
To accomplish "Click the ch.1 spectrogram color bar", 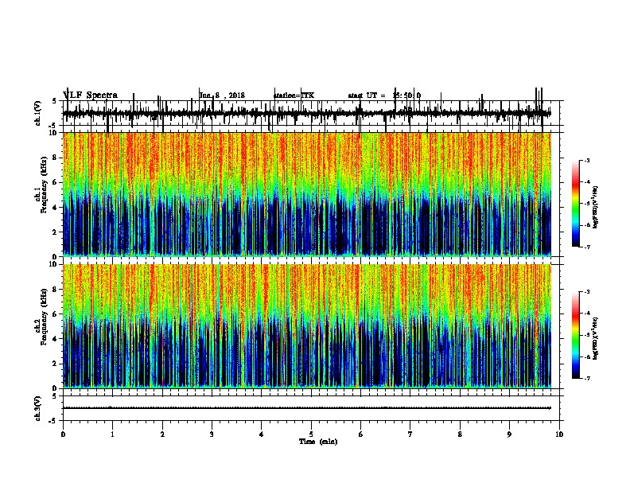I will pos(576,204).
